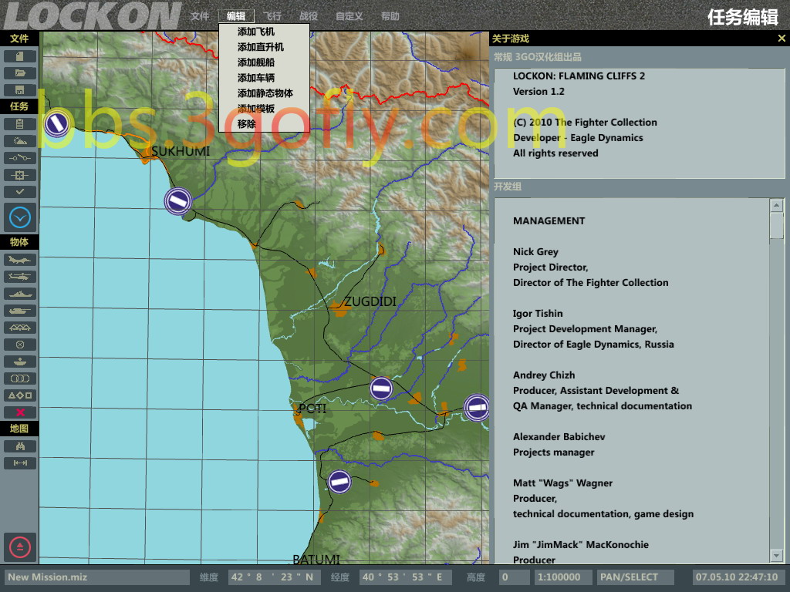Click the POTI city label on map
The height and width of the screenshot is (592, 790).
pyautogui.click(x=312, y=409)
